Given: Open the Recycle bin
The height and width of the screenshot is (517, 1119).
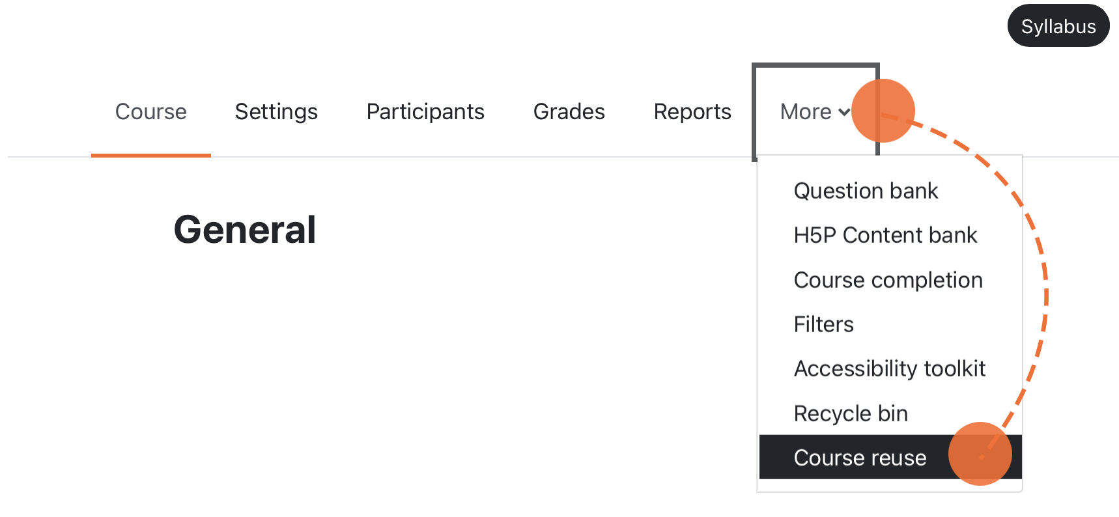Looking at the screenshot, I should (850, 413).
